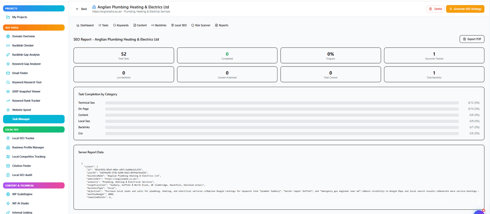Click the Delete project button
The height and width of the screenshot is (214, 490).
pos(435,9)
